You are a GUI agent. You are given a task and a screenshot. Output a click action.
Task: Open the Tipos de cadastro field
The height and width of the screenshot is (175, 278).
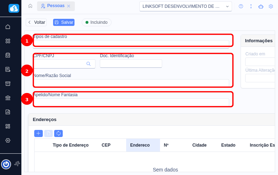pos(131,44)
